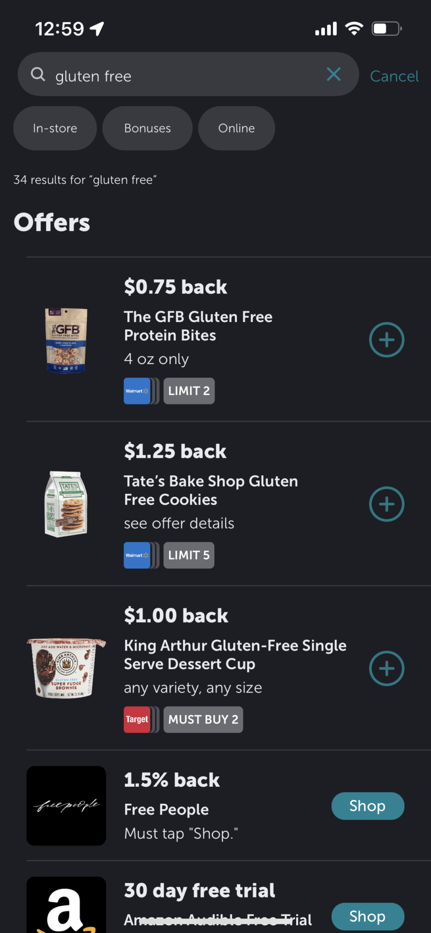Image resolution: width=431 pixels, height=933 pixels.
Task: Tap Shop button for Free People
Action: 367,806
